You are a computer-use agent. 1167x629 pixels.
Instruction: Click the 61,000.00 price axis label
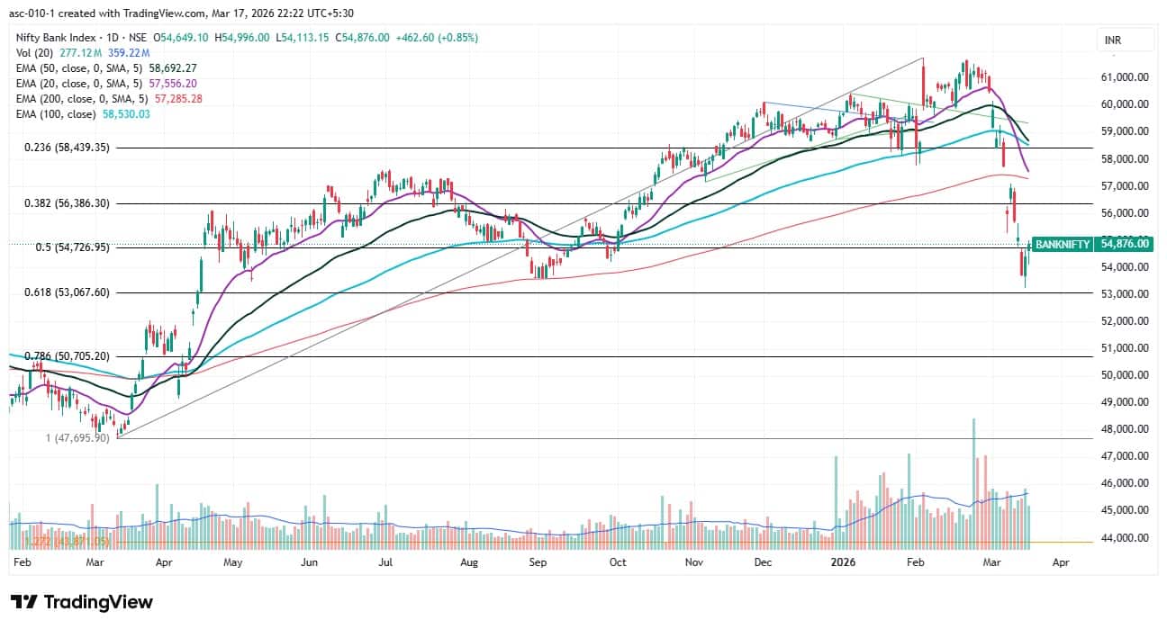click(1124, 77)
